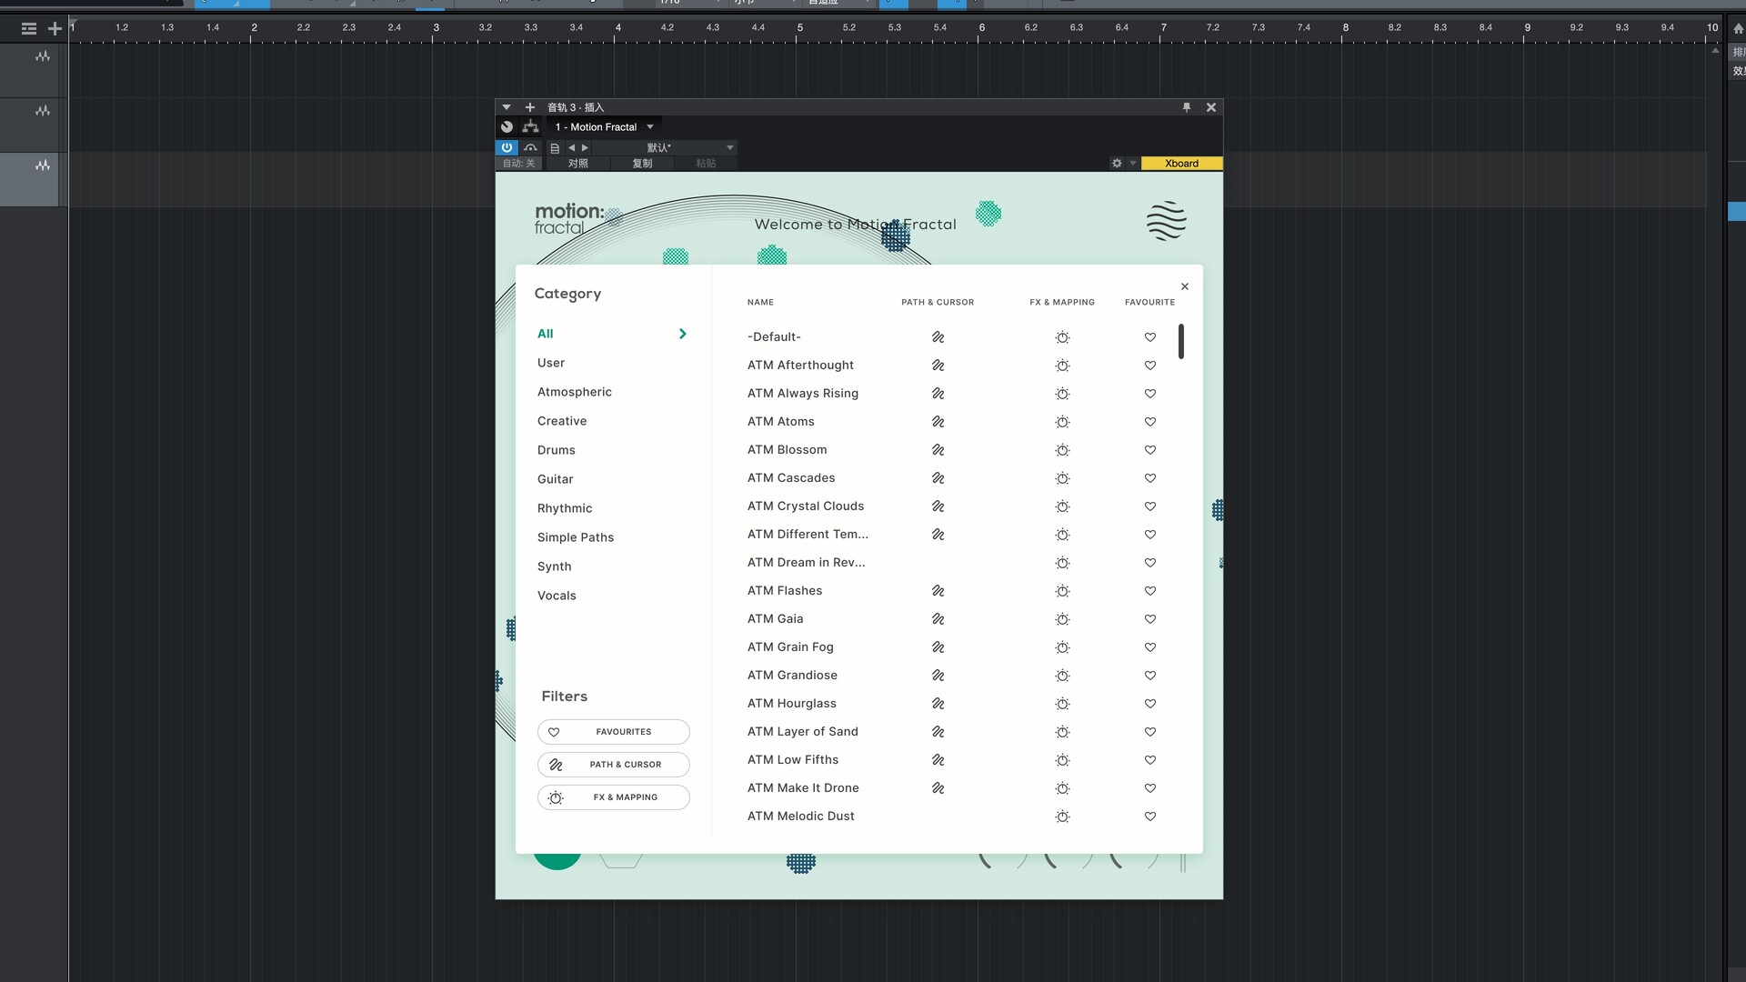Image resolution: width=1746 pixels, height=982 pixels.
Task: Open the plugin routing icon
Action: (x=531, y=127)
